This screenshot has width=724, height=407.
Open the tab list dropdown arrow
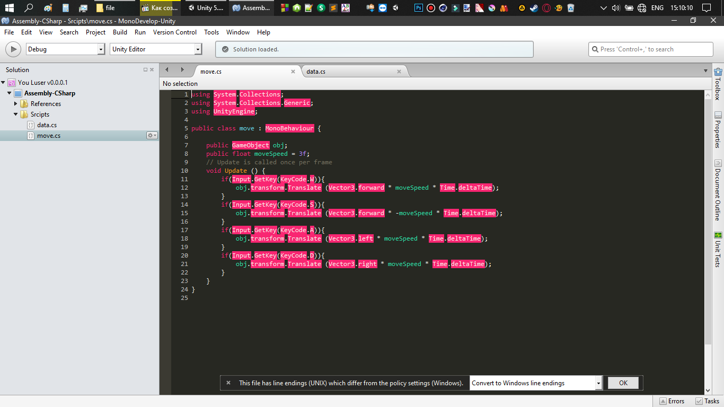point(705,70)
